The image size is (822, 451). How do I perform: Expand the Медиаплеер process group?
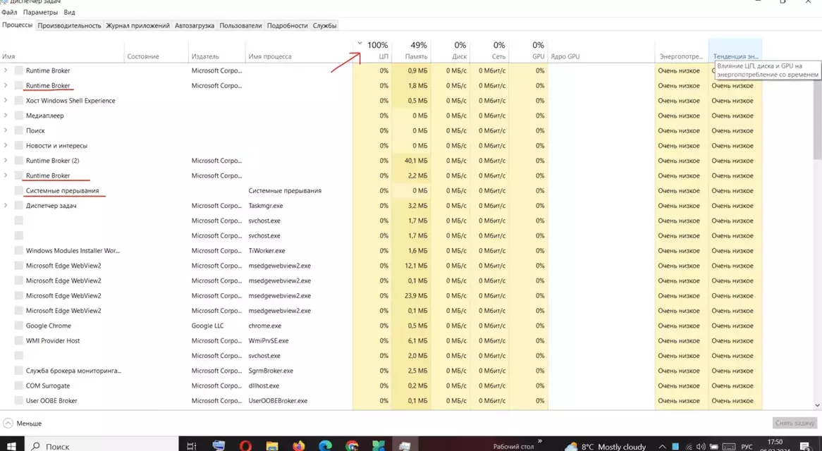click(x=6, y=116)
